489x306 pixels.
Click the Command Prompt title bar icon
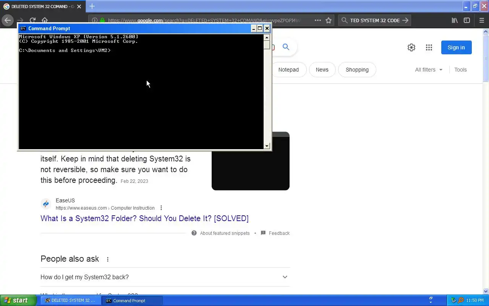point(23,28)
